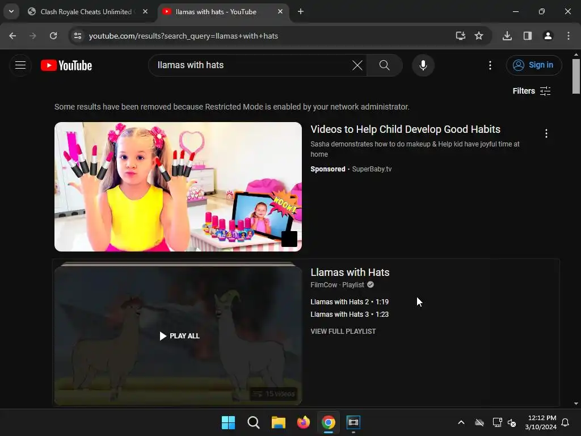Screen dimensions: 581x436
Task: Clear the search query with X
Action: click(357, 65)
